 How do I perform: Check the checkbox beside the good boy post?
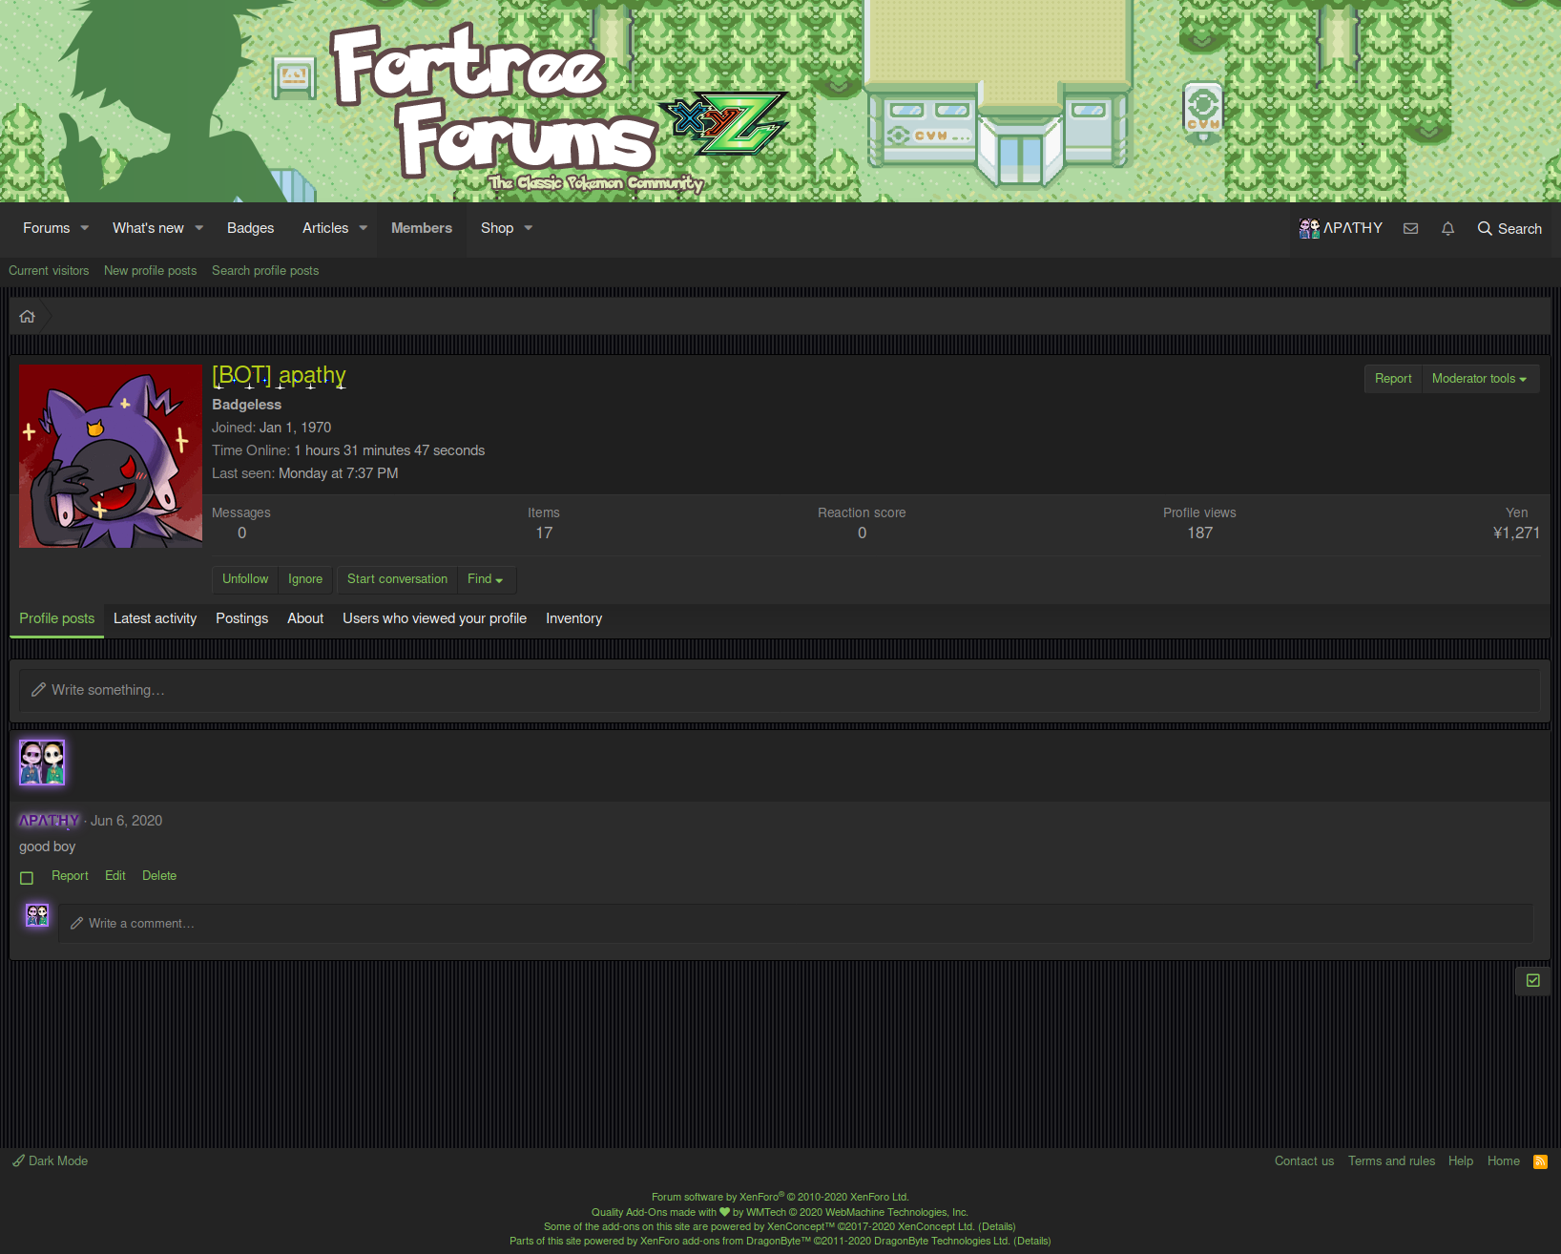26,877
